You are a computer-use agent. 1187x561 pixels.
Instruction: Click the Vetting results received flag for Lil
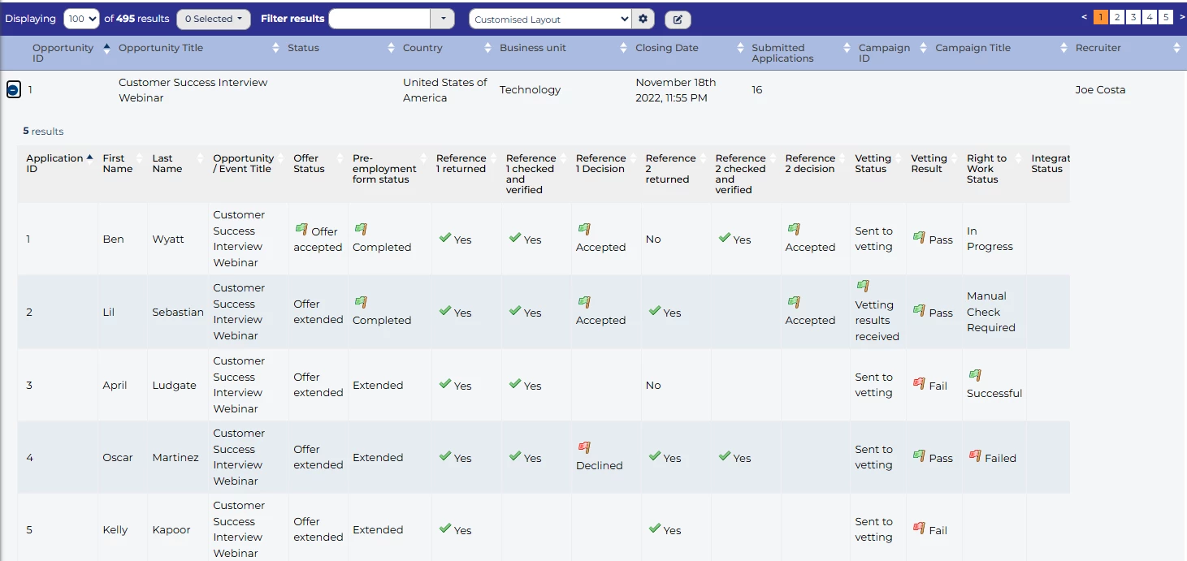(863, 286)
